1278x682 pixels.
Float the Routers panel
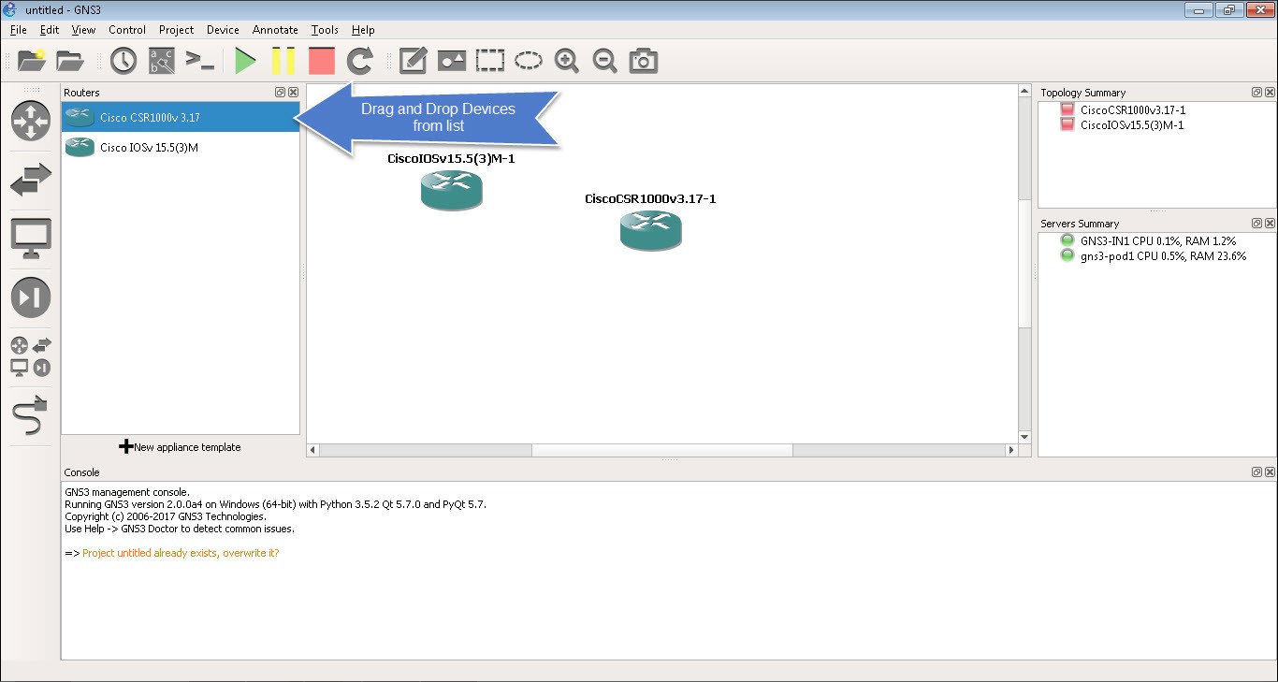[x=280, y=93]
